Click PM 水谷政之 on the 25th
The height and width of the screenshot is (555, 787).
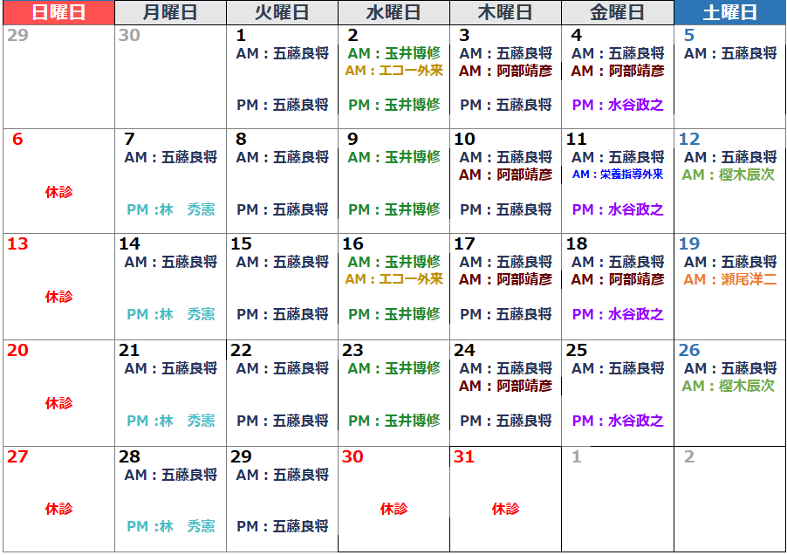618,421
